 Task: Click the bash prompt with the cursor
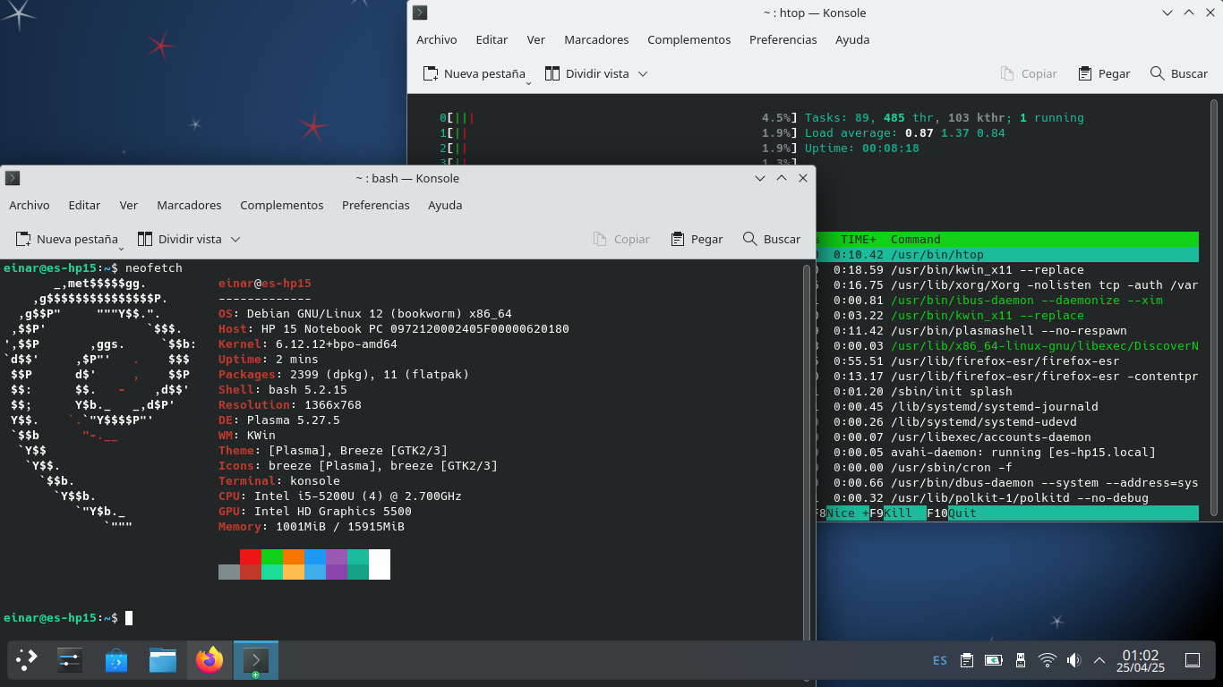coord(68,618)
